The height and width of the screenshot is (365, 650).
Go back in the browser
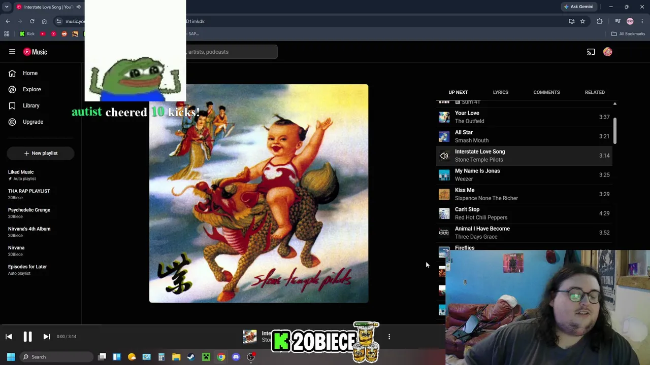(8, 21)
